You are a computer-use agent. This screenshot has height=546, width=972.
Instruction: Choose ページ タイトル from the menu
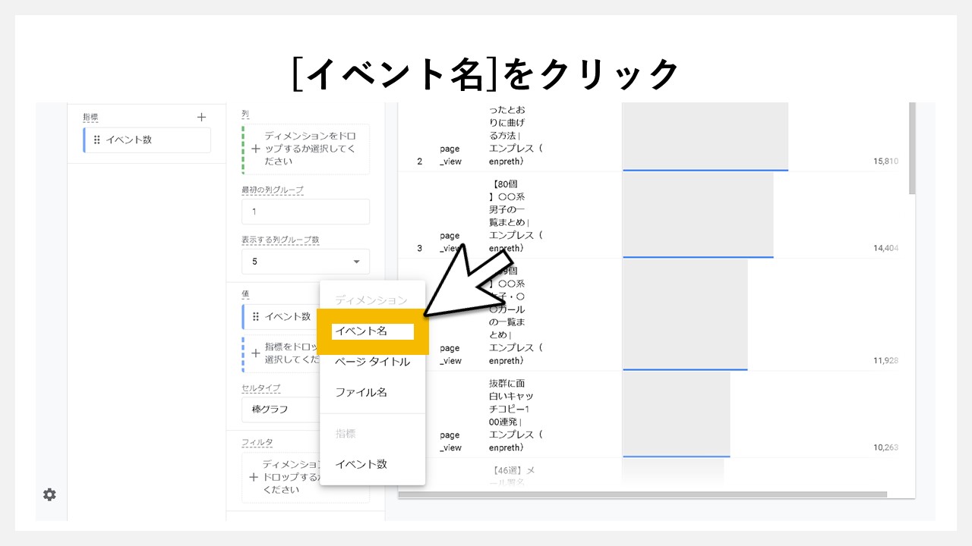coord(371,362)
